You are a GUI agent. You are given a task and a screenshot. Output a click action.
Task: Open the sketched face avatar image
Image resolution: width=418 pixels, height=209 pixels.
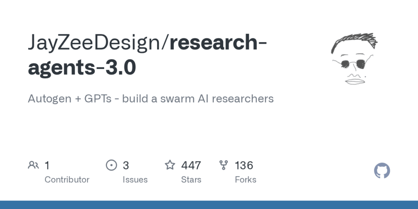(x=355, y=59)
